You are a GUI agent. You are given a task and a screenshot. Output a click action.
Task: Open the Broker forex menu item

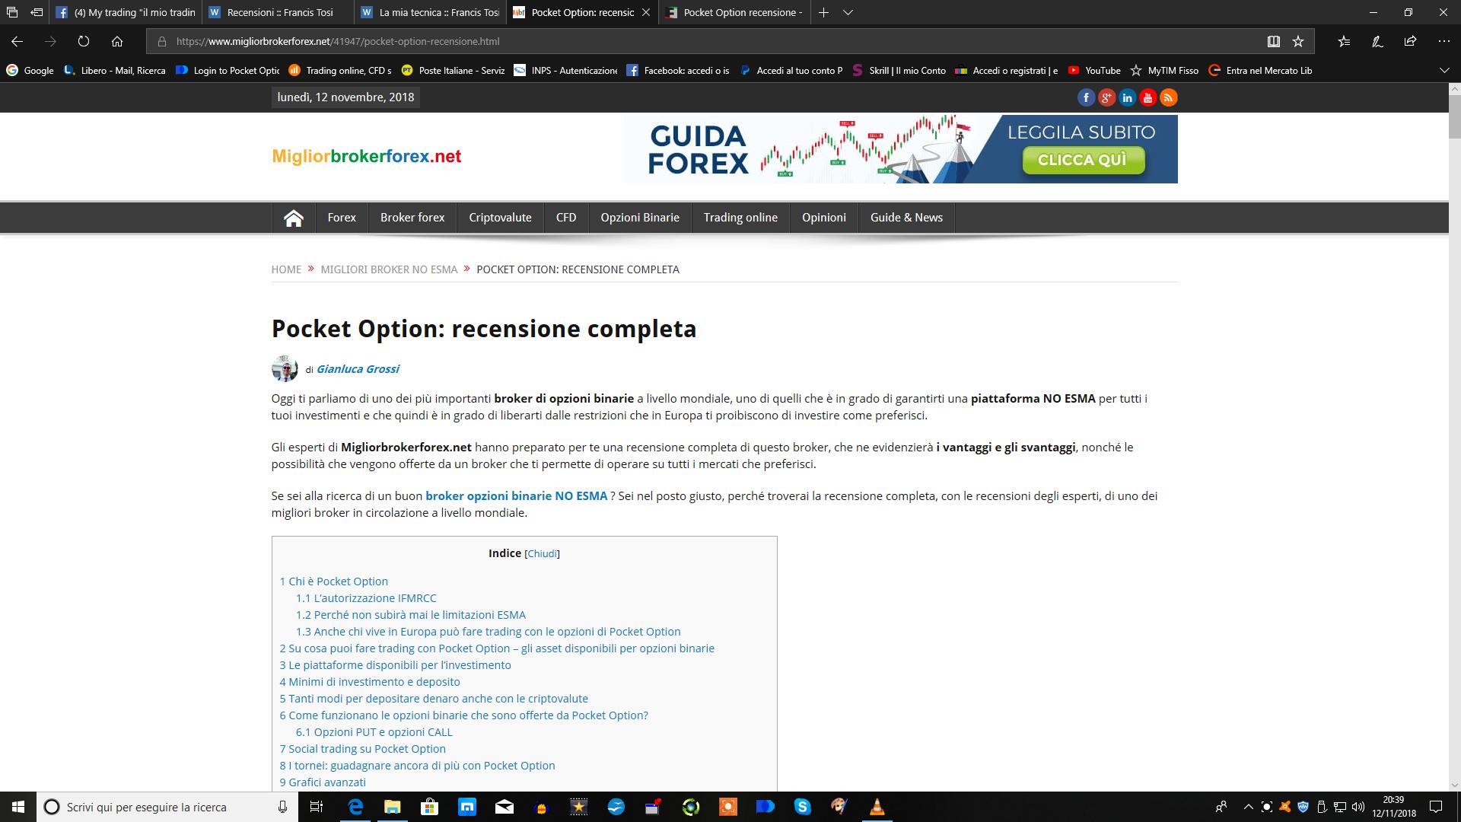[x=412, y=218]
